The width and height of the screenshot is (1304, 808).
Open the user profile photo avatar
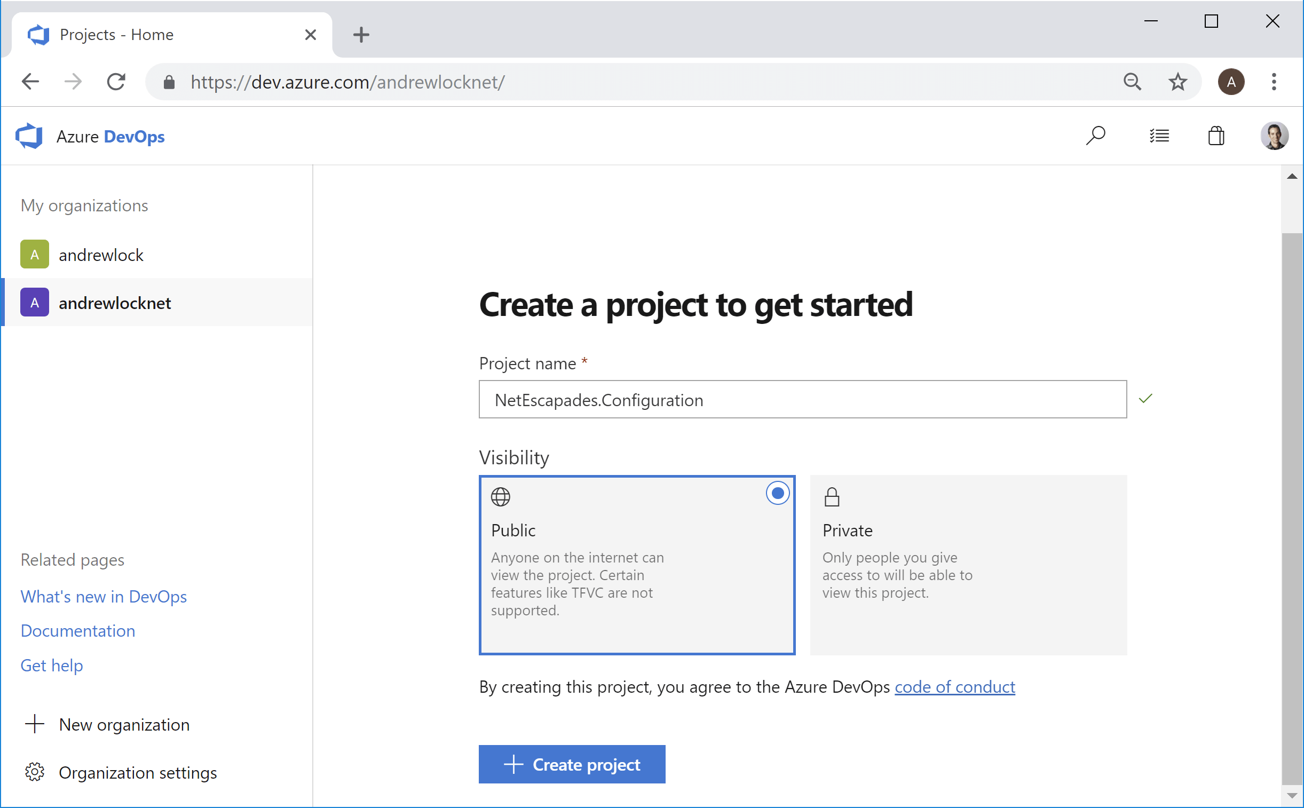[x=1274, y=136]
